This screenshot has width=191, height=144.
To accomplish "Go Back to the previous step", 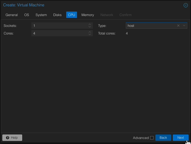I will coord(163,138).
